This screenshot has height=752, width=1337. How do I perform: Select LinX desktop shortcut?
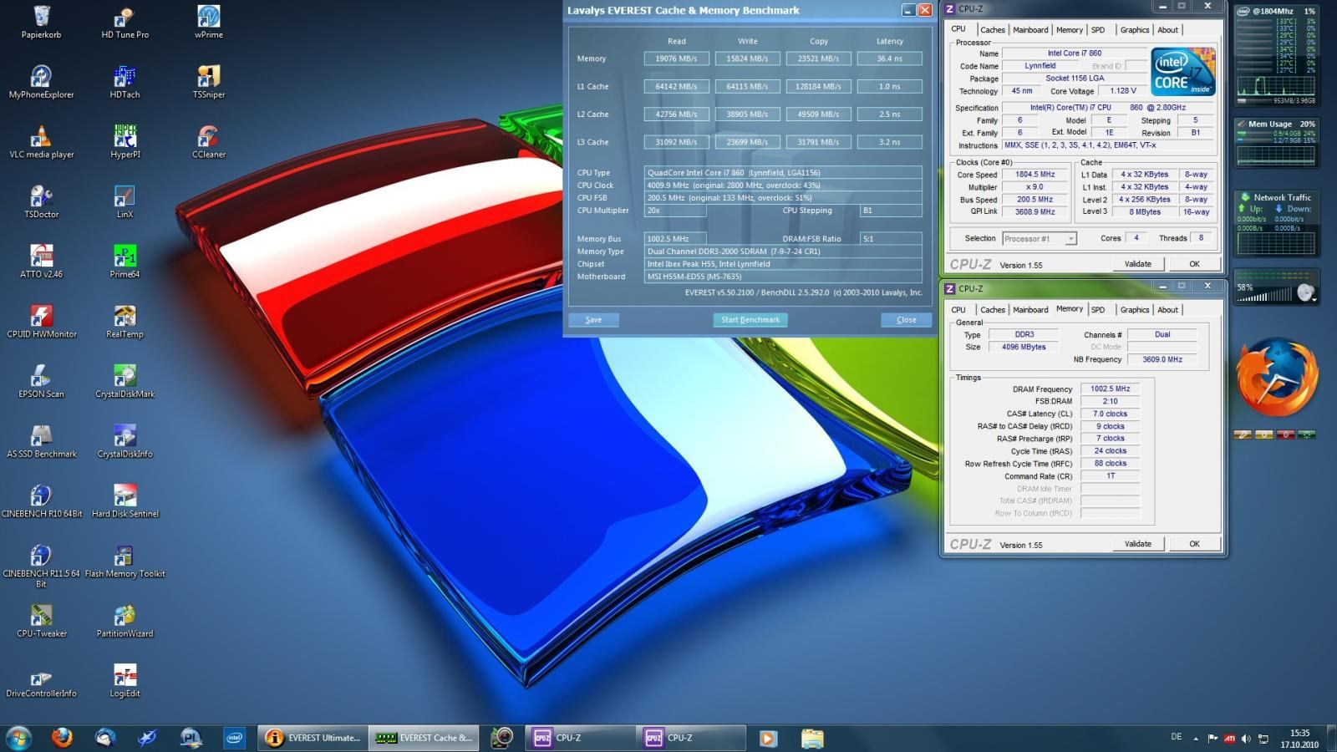tap(125, 203)
